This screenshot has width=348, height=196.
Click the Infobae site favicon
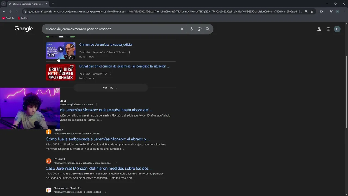click(x=49, y=132)
